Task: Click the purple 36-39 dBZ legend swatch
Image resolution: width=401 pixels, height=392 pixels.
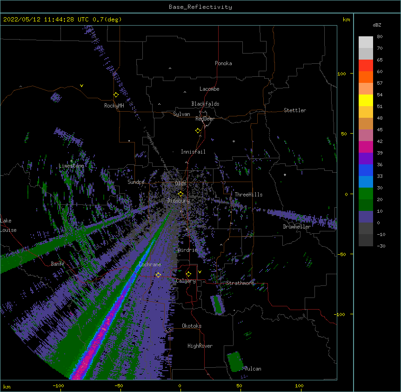Action: 366,159
